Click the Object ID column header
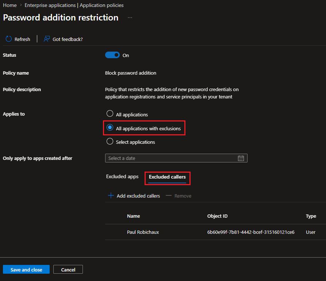This screenshot has height=281, width=326. coord(217,216)
